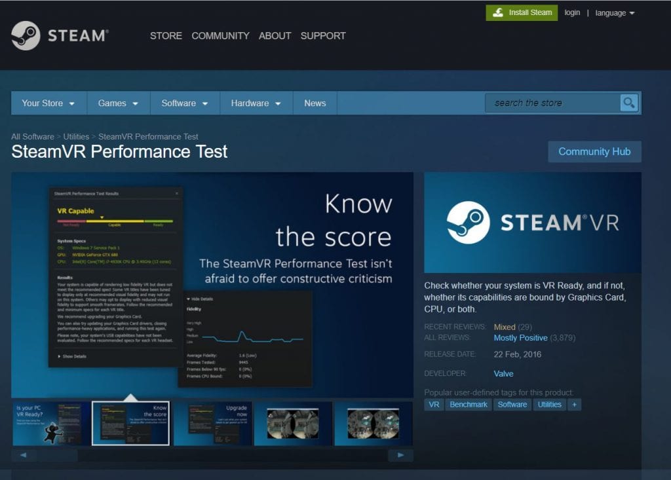Select the Know the score thumbnail
This screenshot has height=480, width=671.
click(x=130, y=424)
